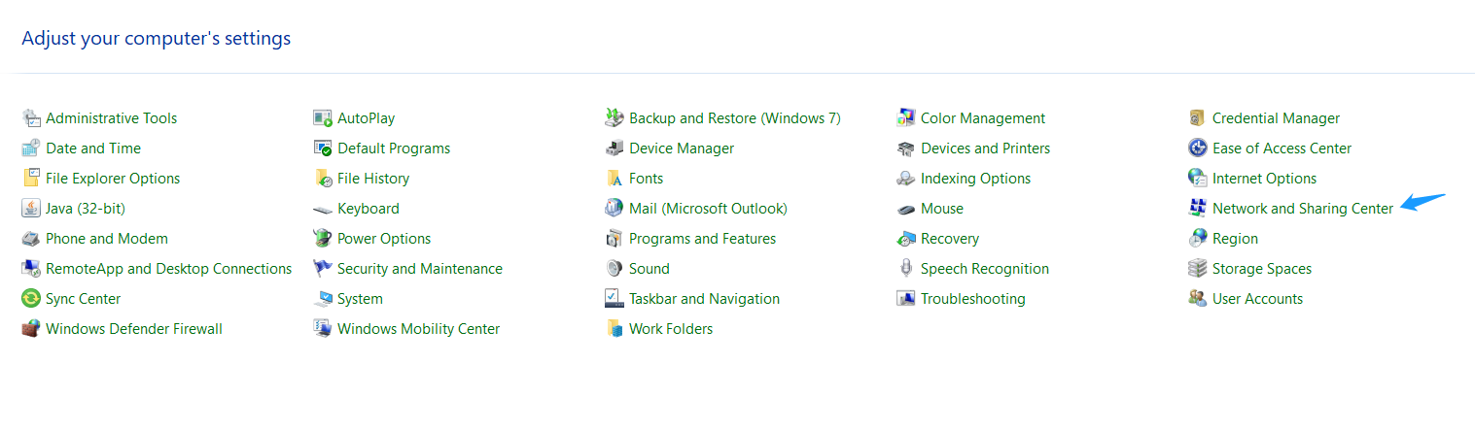The height and width of the screenshot is (429, 1475).
Task: Click the Sound speaker icon
Action: tap(614, 269)
